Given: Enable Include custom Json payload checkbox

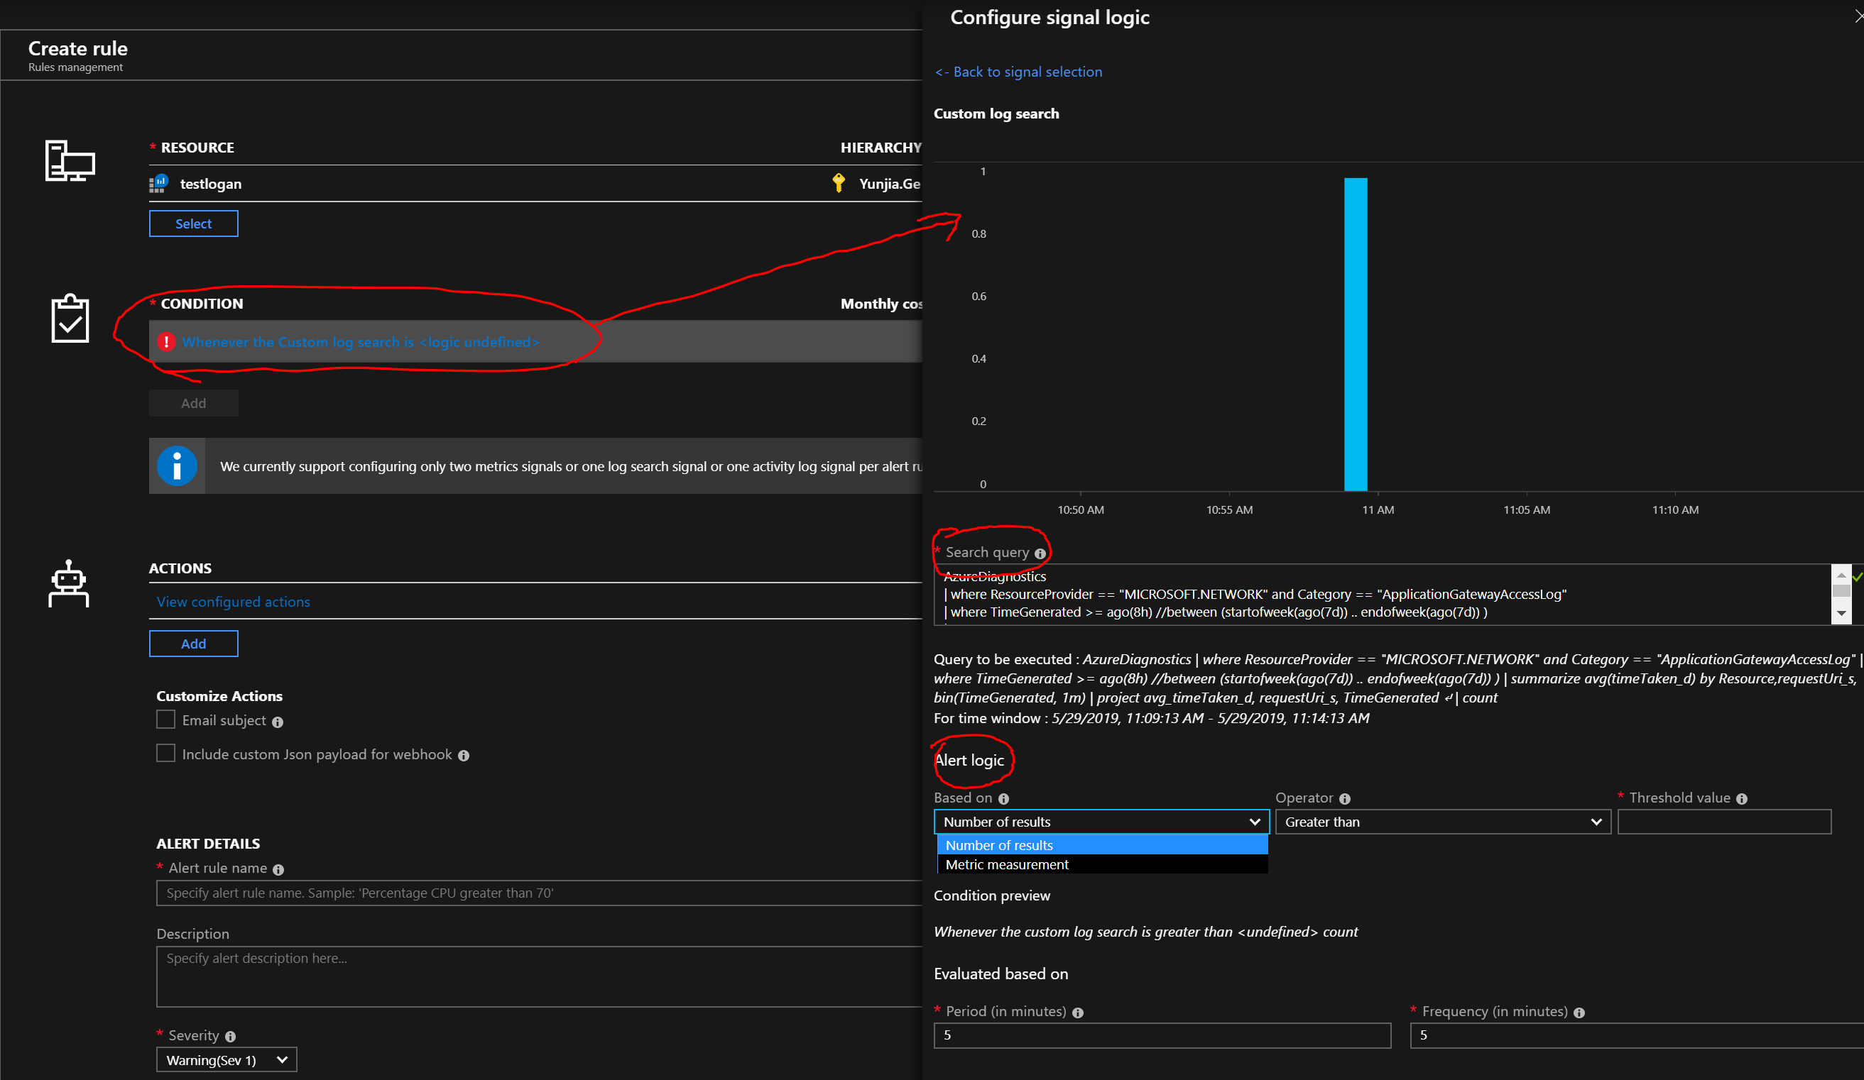Looking at the screenshot, I should (165, 753).
